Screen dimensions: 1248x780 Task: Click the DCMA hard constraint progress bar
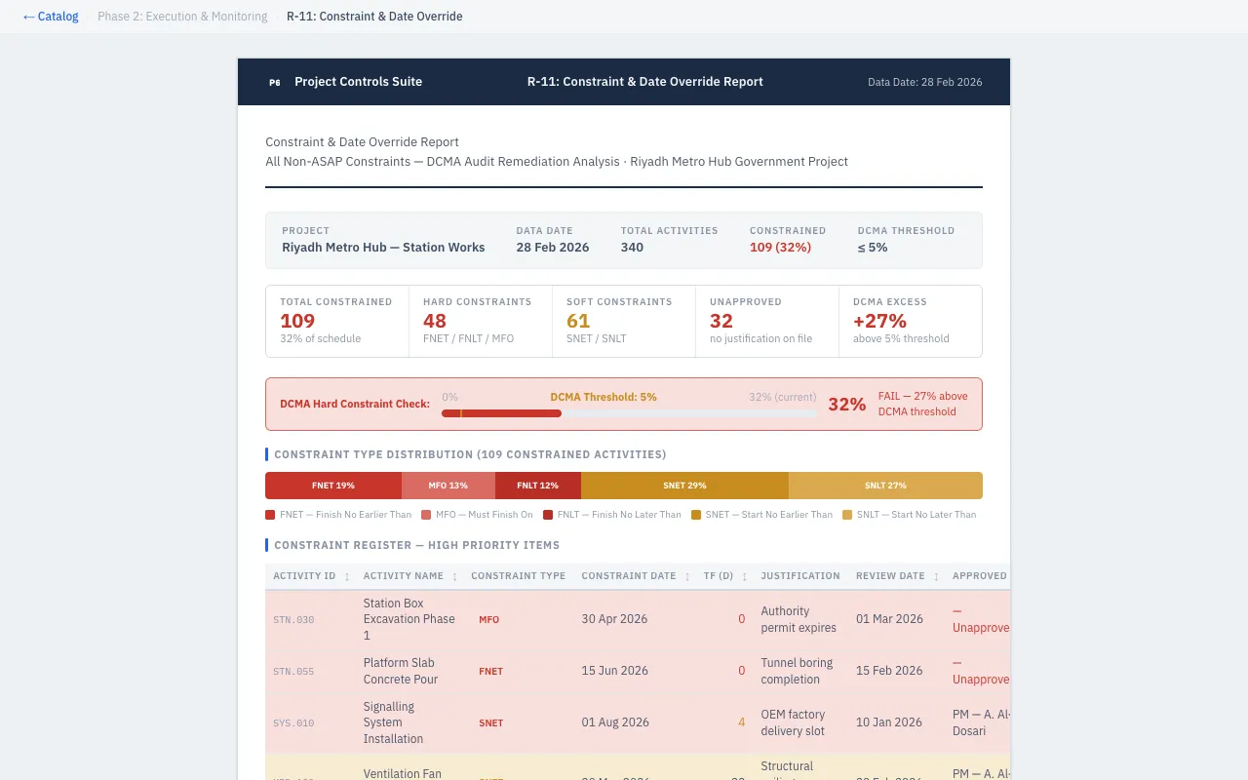tap(629, 413)
